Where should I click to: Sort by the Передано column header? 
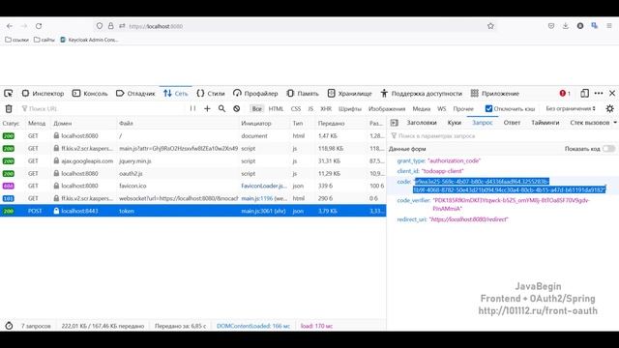click(x=331, y=124)
